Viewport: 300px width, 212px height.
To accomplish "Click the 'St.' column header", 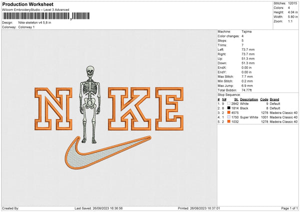I will tap(236, 99).
